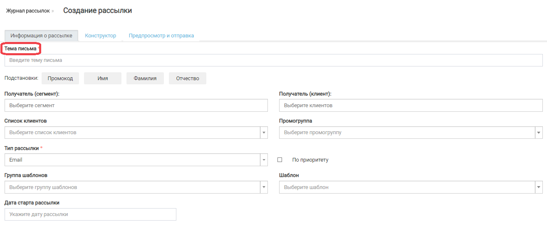Select the Информация о рассылке tab
Image resolution: width=547 pixels, height=226 pixels.
tap(41, 36)
